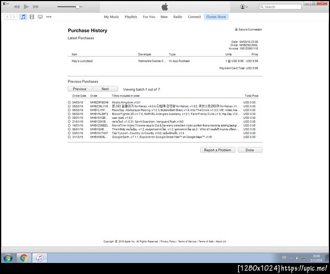Select the Blood Fighter 3D order radio
This screenshot has height=274, width=330.
69,114
